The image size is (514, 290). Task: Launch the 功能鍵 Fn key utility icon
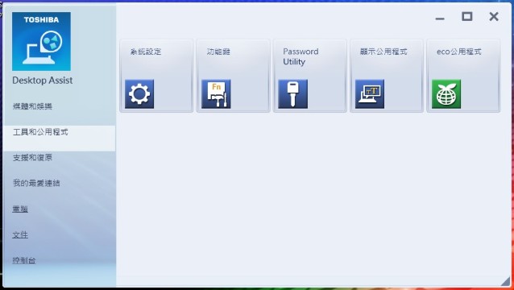[216, 94]
